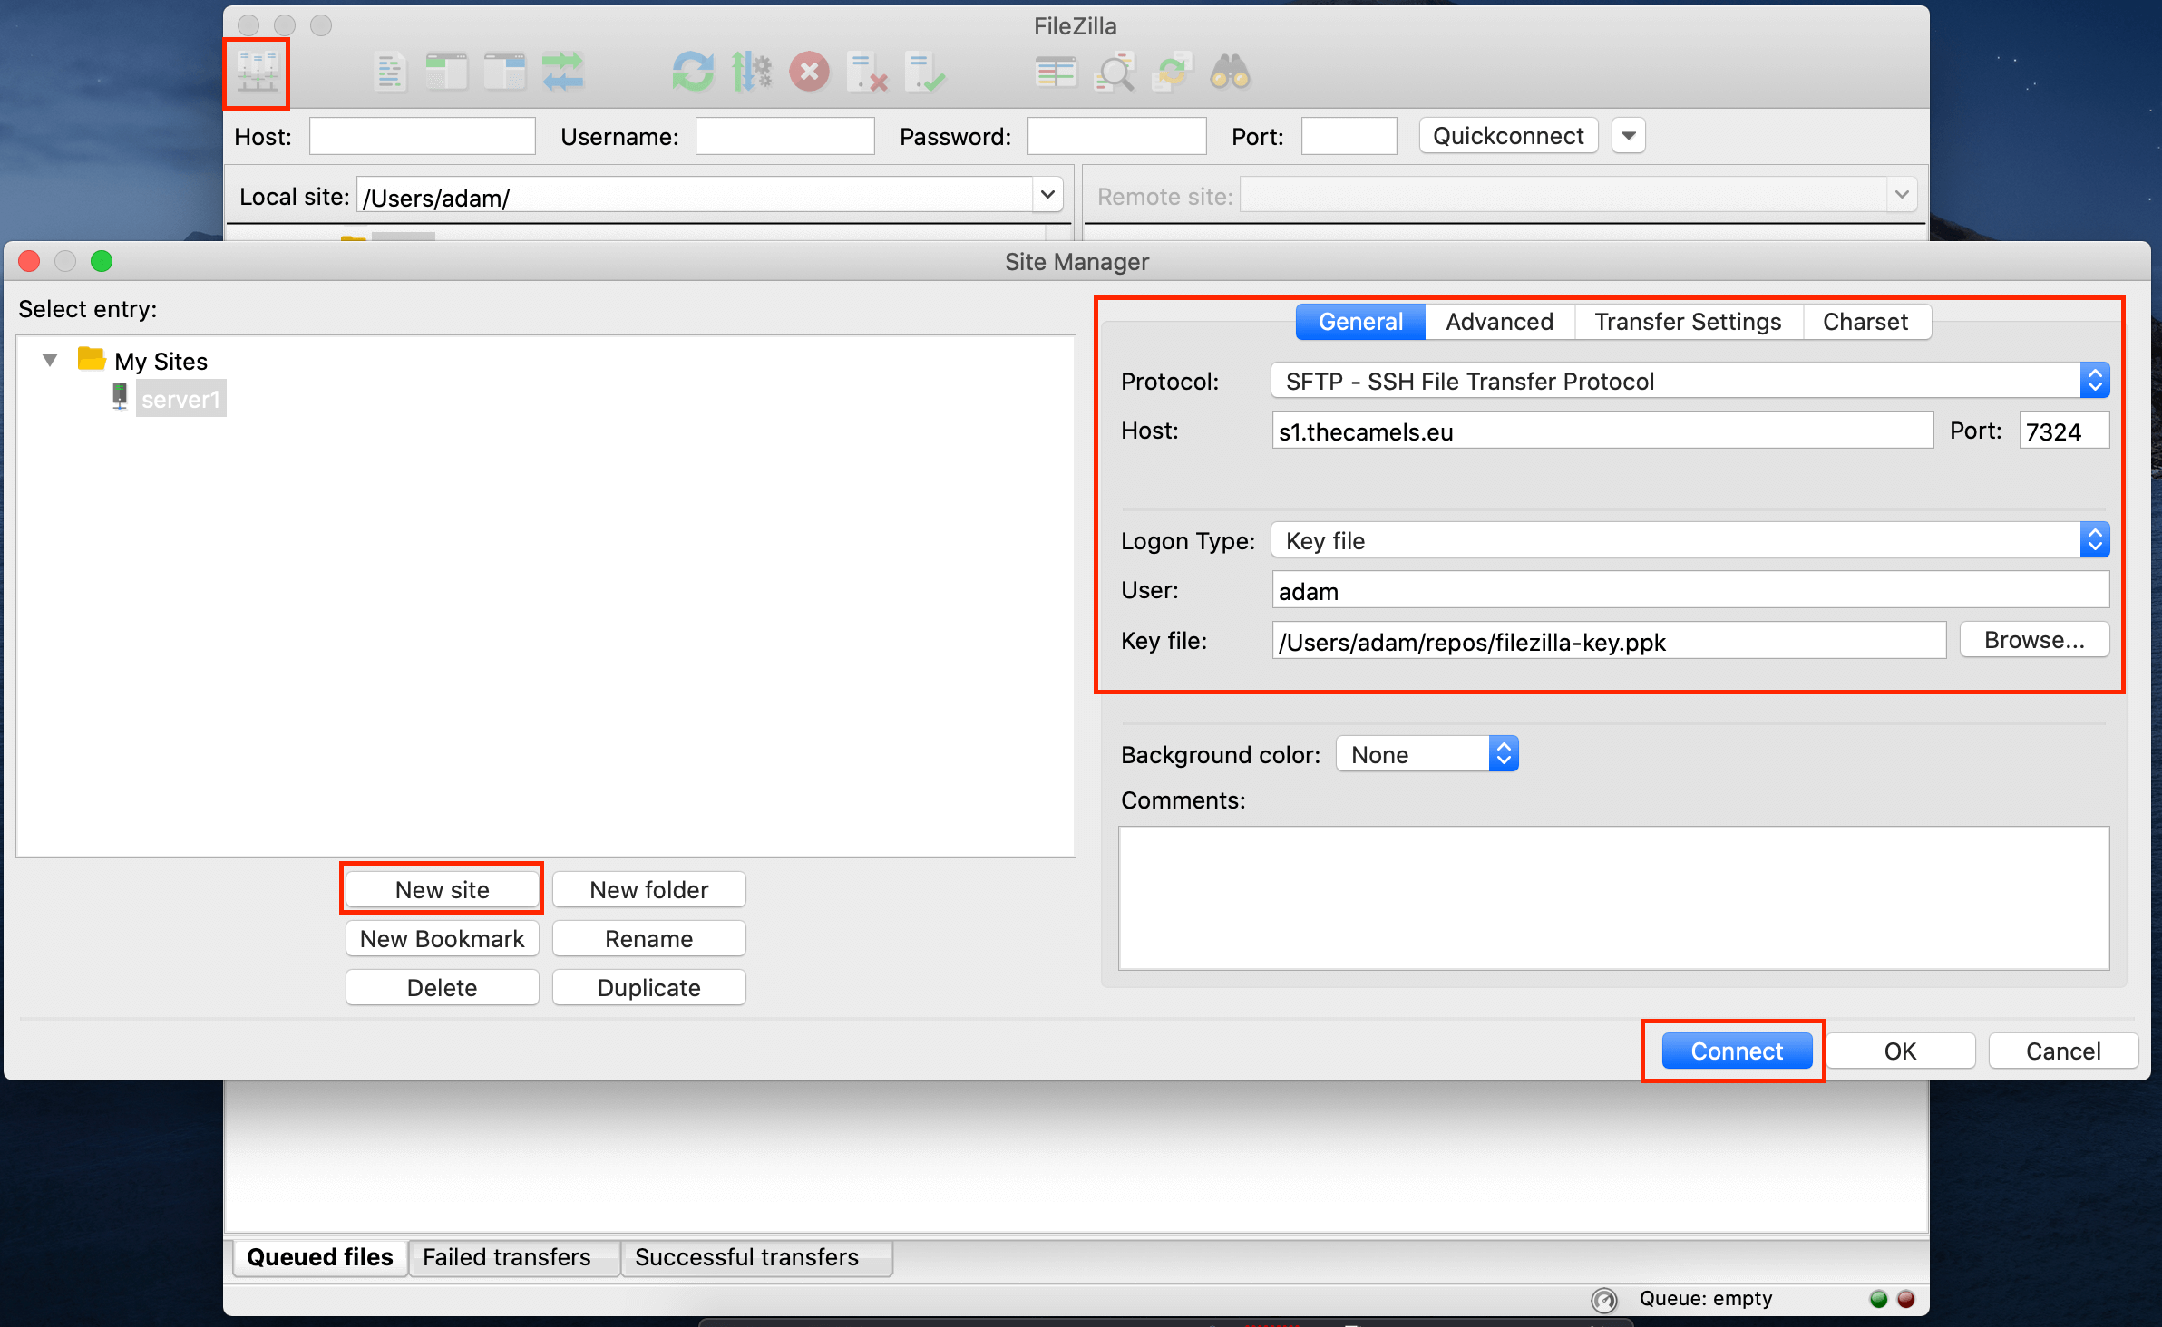The width and height of the screenshot is (2162, 1327).
Task: Open the Site Manager toolbar icon
Action: click(x=258, y=73)
